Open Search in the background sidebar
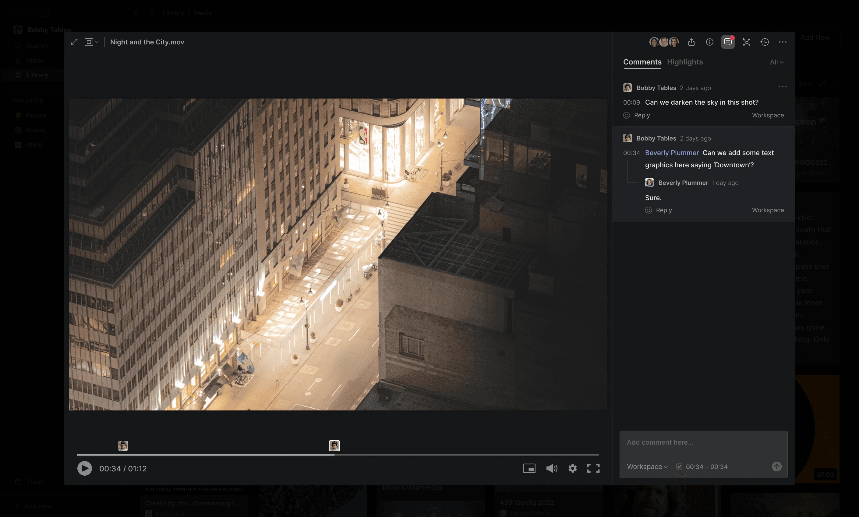Viewport: 859px width, 517px height. point(32,46)
